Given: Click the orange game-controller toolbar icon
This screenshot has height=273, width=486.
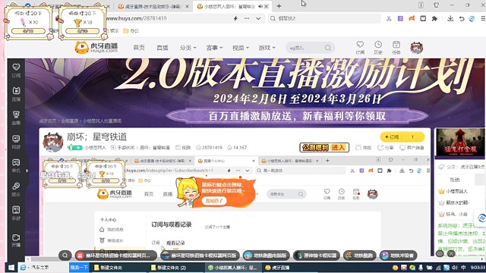Looking at the screenshot, I should (x=412, y=18).
